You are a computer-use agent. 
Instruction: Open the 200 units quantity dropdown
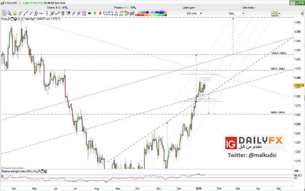(x=194, y=13)
